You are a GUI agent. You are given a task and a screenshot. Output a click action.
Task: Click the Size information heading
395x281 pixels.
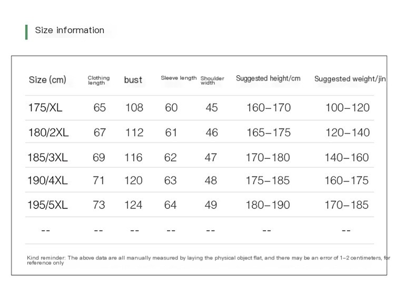coord(70,30)
